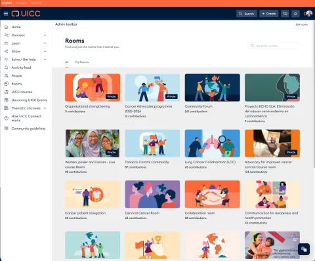Open Communication for awareness thumbnail
315x261 pixels.
coord(272,194)
